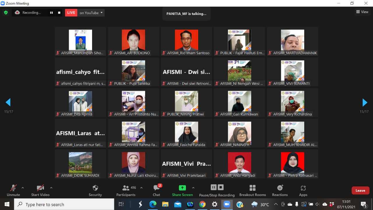Expand share screen options arrow
The width and height of the screenshot is (373, 210).
[x=193, y=188]
